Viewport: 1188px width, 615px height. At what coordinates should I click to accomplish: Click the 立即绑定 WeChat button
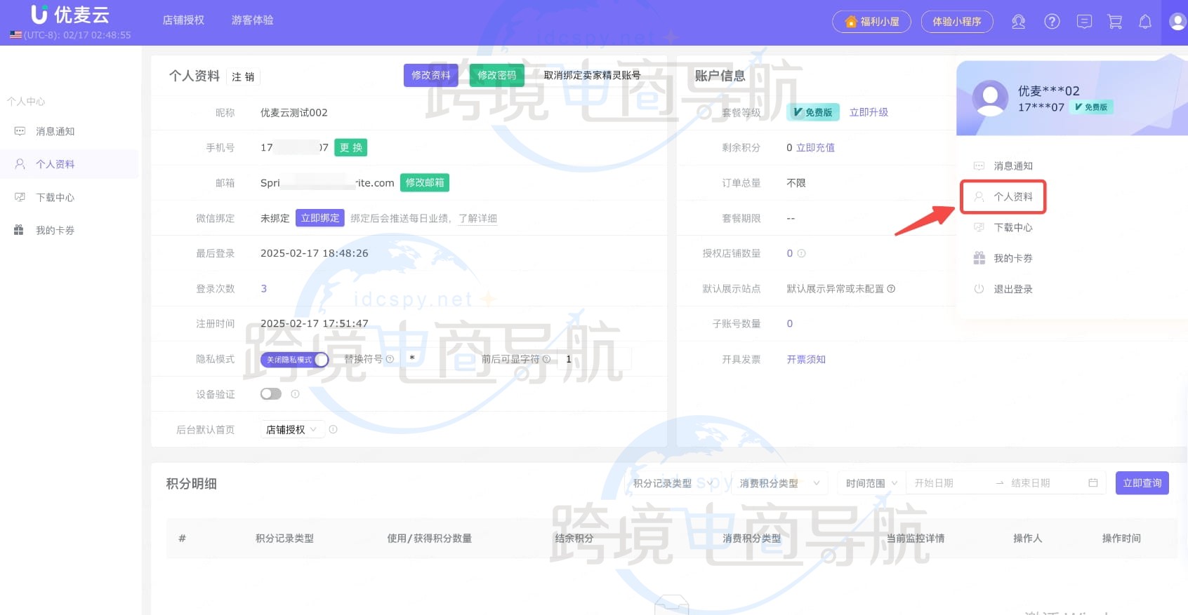[320, 218]
